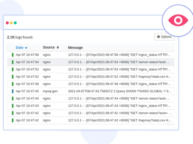Open the 08:47:53 nginx_status message
The height and width of the screenshot is (144, 193).
[119, 70]
